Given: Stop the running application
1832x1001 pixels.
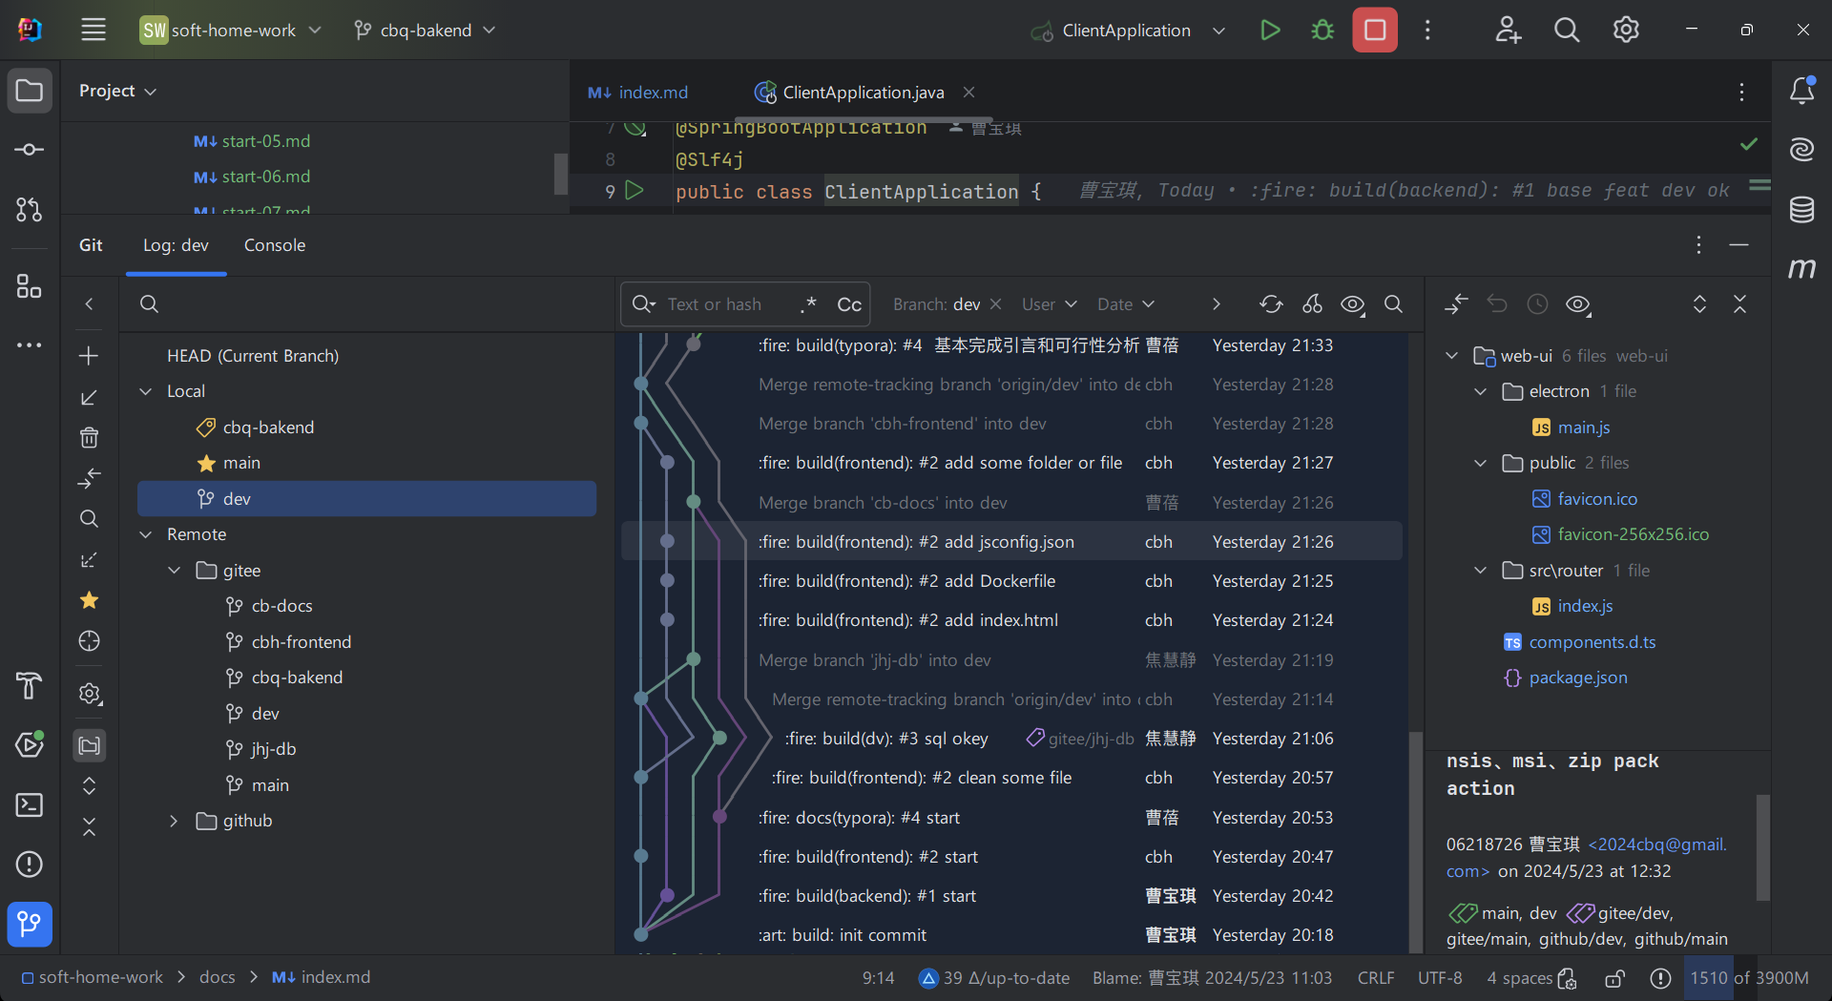Looking at the screenshot, I should (x=1375, y=30).
